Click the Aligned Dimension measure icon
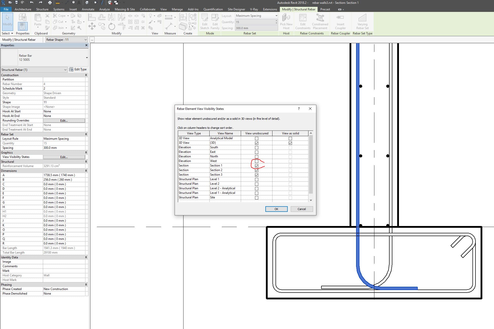The height and width of the screenshot is (329, 494). point(169,17)
